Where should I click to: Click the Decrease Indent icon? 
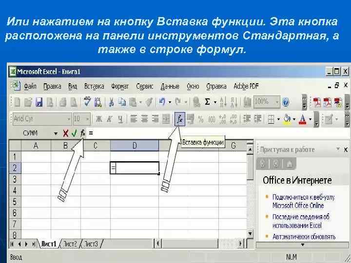click(247, 119)
